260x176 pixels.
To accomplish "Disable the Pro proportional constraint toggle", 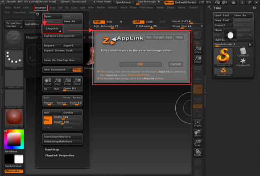I will pos(48,120).
